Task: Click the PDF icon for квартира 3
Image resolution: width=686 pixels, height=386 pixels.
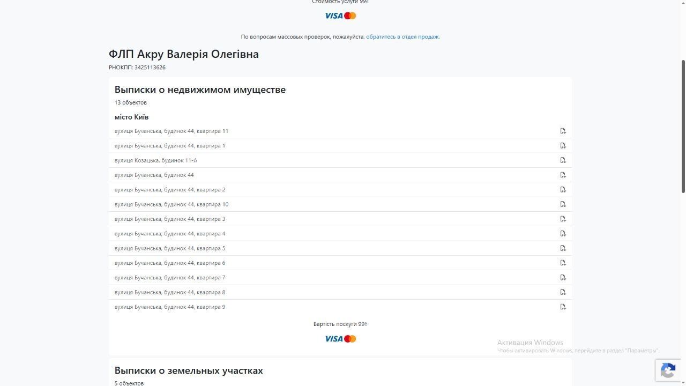Action: pyautogui.click(x=563, y=219)
